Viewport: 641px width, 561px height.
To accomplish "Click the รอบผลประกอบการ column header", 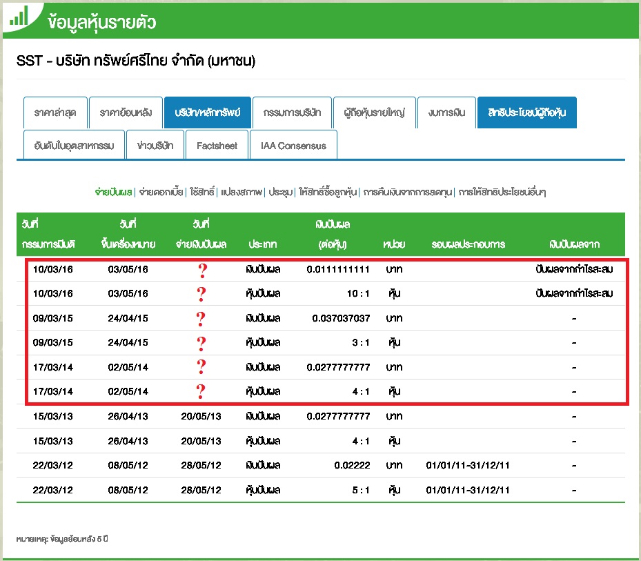I will click(x=468, y=244).
